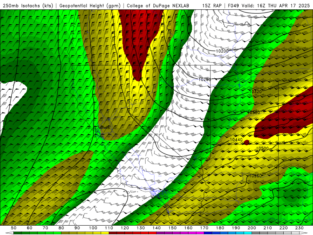Click the 100 value on the color scale

click(93, 228)
